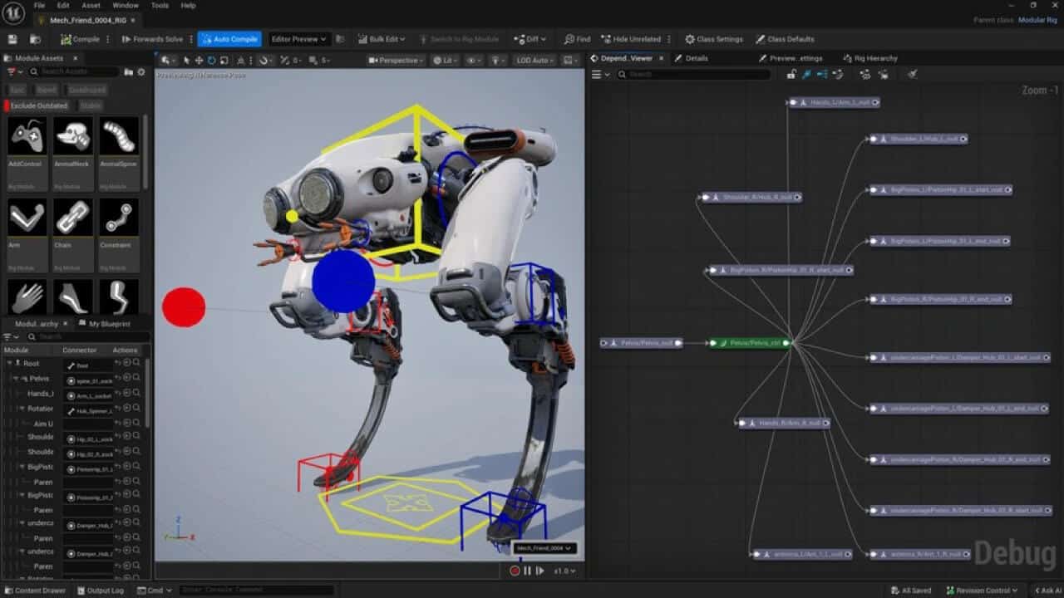Open the Help menu
This screenshot has height=598, width=1064.
[189, 5]
